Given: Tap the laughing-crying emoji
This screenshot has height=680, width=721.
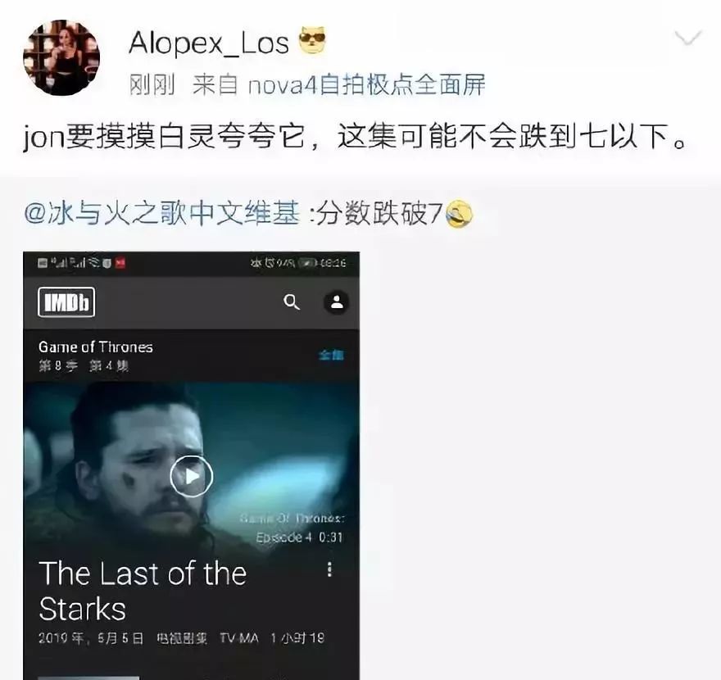Looking at the screenshot, I should point(459,215).
